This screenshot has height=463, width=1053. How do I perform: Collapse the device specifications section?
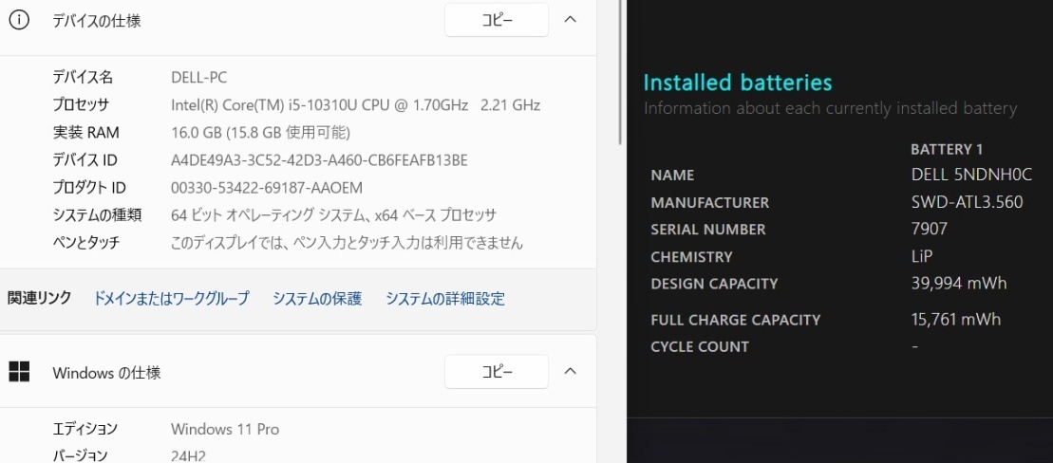click(571, 20)
